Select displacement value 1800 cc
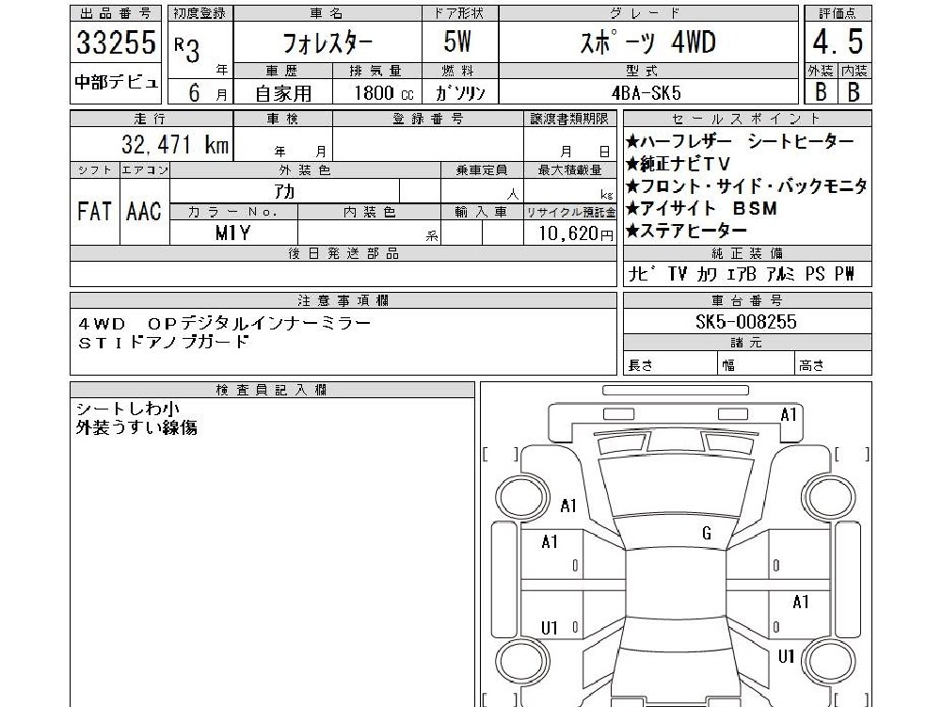This screenshot has width=942, height=707. click(384, 93)
